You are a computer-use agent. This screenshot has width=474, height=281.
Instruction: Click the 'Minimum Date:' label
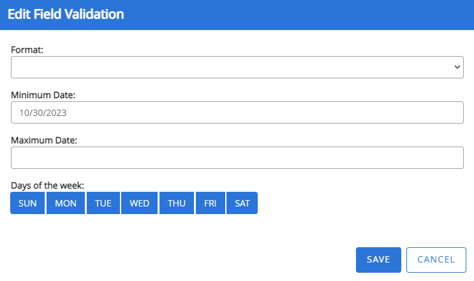coord(43,95)
